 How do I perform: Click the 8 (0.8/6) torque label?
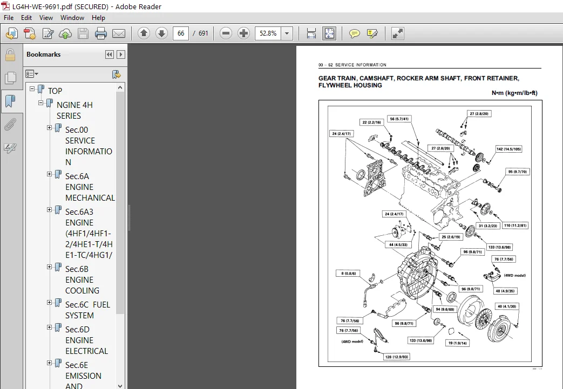[348, 274]
